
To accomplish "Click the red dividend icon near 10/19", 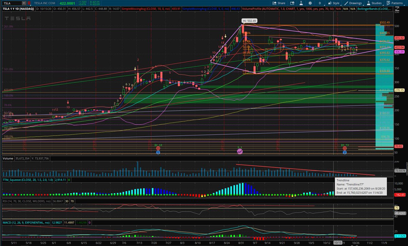I will 345,149.
